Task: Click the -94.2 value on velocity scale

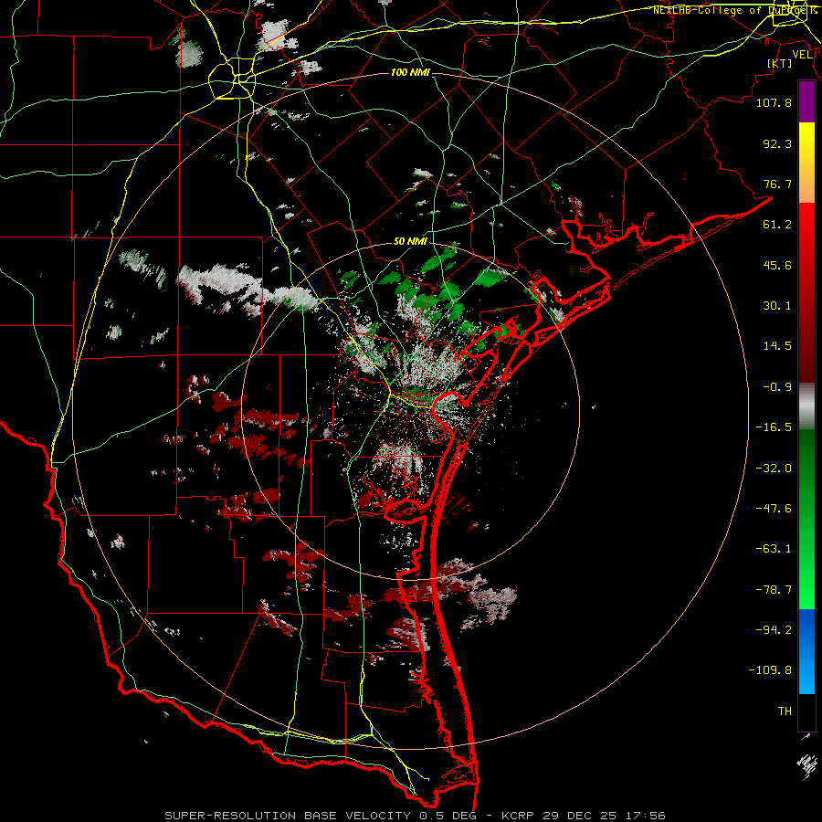Action: 774,630
